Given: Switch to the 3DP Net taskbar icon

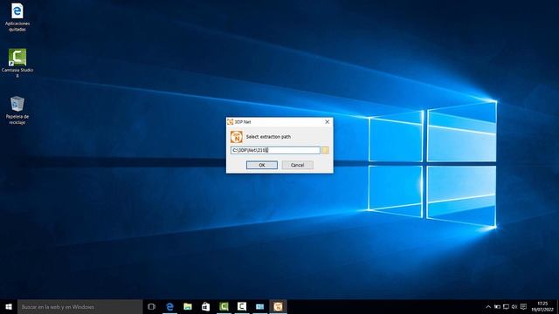Looking at the screenshot, I should [x=278, y=306].
